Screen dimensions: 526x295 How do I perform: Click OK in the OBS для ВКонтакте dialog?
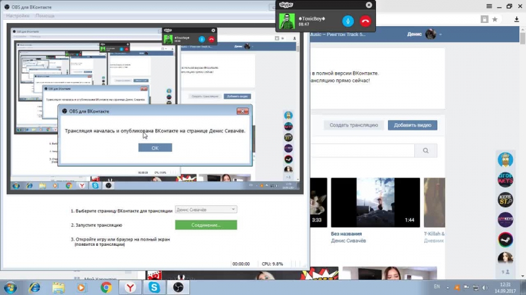point(155,148)
